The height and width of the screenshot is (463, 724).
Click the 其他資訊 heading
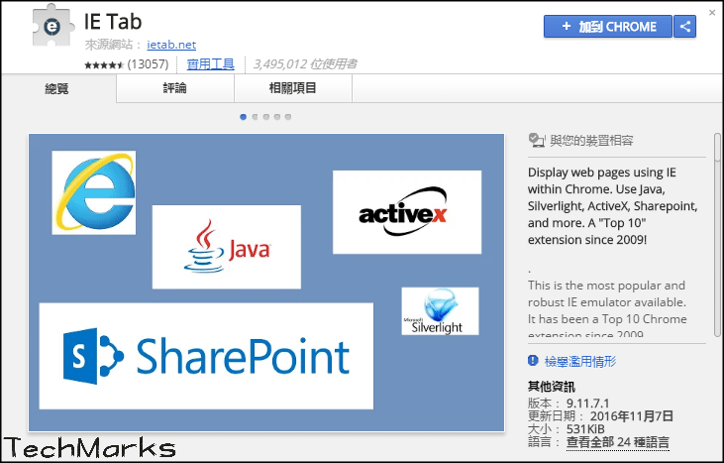pos(552,387)
